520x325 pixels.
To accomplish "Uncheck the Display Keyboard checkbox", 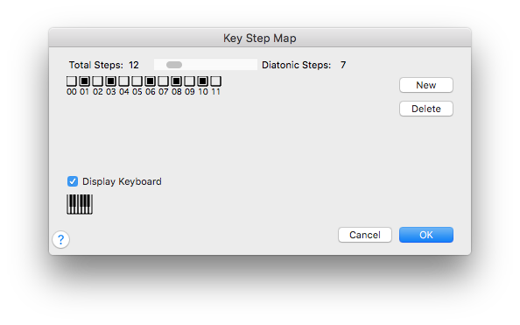I will (73, 181).
